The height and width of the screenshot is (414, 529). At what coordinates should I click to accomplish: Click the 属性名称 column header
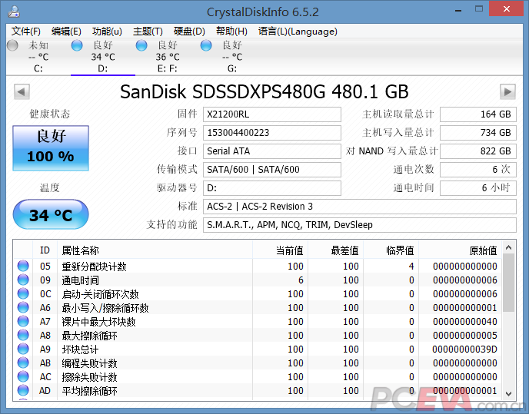click(155, 250)
